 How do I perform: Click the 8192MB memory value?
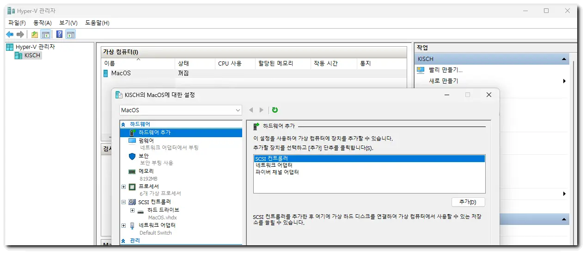point(148,179)
